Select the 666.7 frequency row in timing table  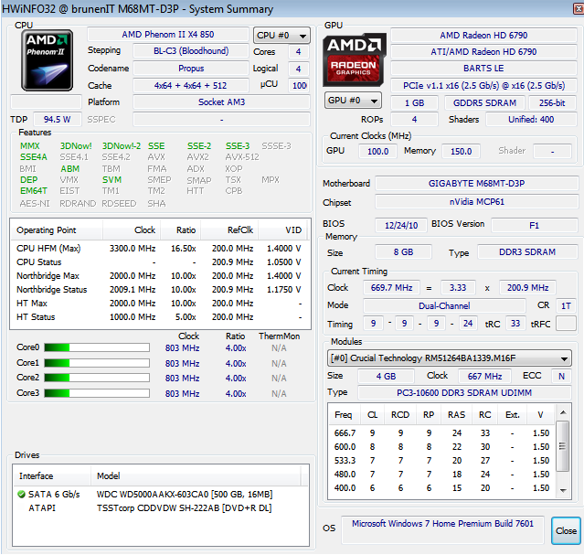(442, 433)
